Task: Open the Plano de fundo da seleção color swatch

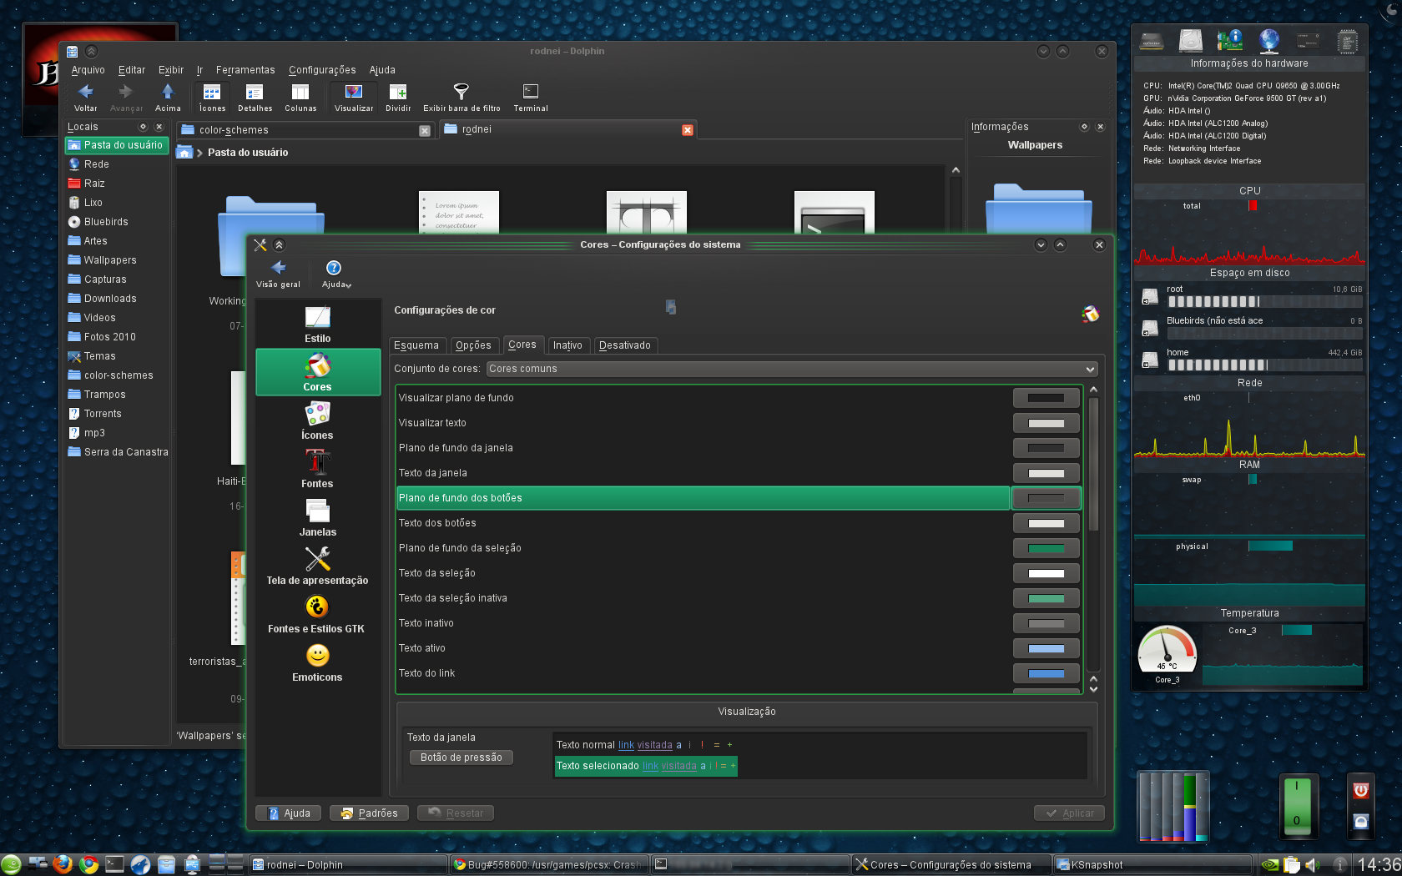Action: [x=1046, y=548]
